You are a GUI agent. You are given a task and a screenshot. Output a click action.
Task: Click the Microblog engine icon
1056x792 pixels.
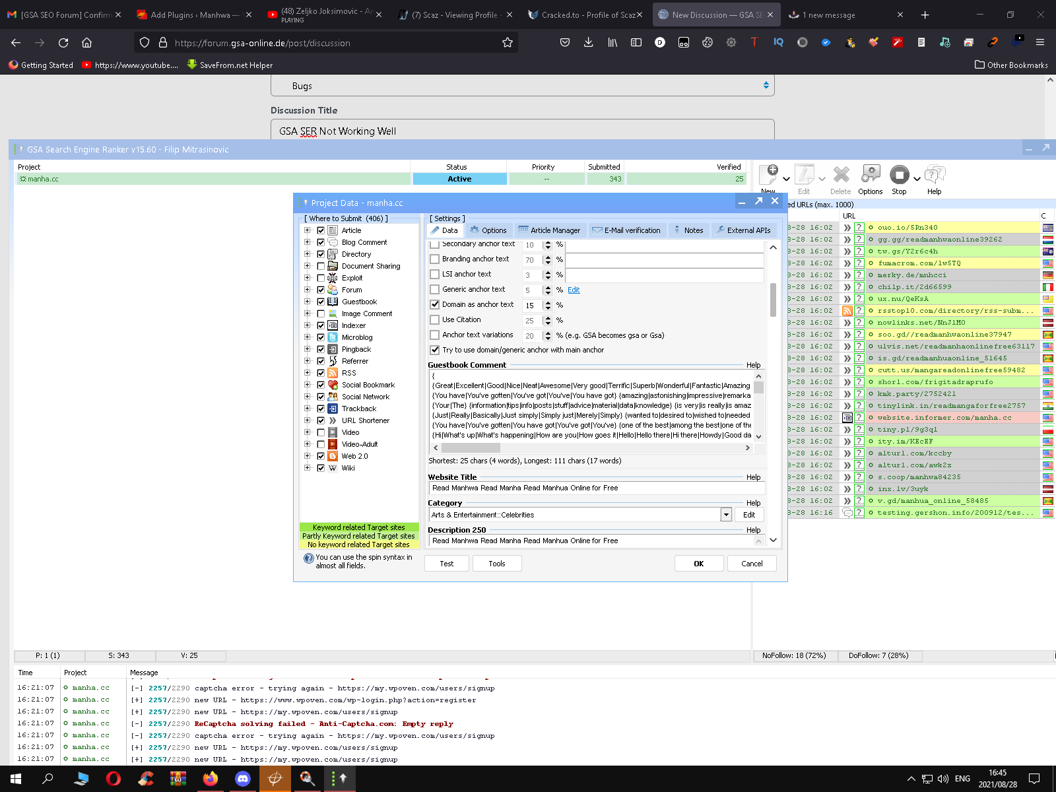[x=333, y=337]
